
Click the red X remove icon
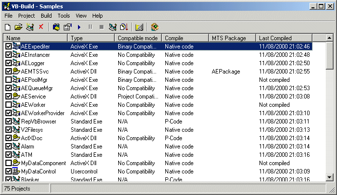(41, 27)
